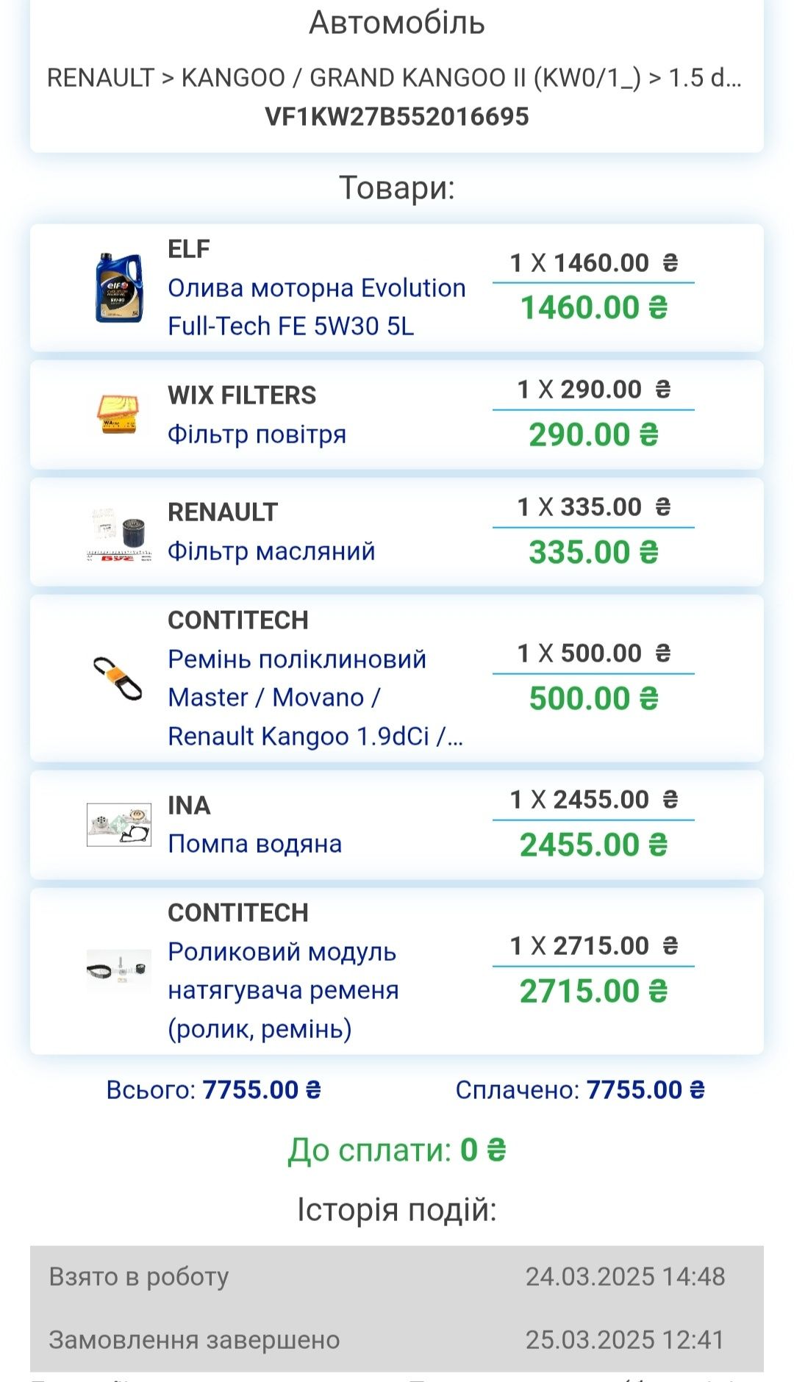Screen dimensions: 794x1382
Task: Tap the 'Сплачено: 7755.00' paid amount
Action: click(x=581, y=1089)
